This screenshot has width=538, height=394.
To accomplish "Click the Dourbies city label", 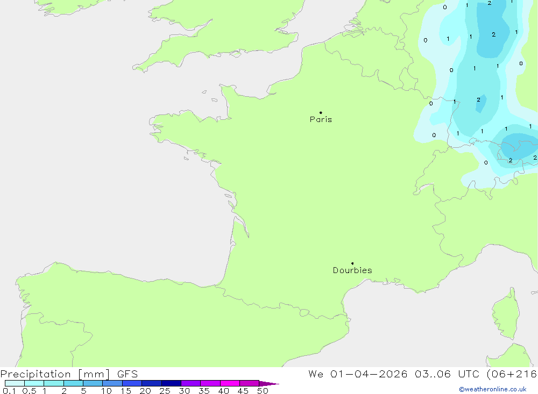I will click(x=352, y=270).
